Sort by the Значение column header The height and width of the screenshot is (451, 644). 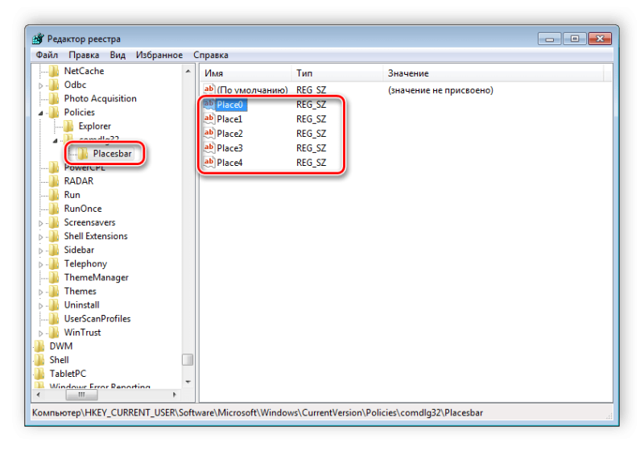(x=493, y=73)
